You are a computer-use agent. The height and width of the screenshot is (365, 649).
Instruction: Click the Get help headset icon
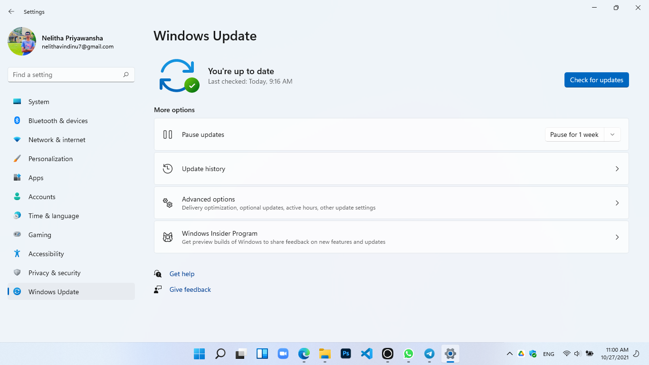(158, 274)
